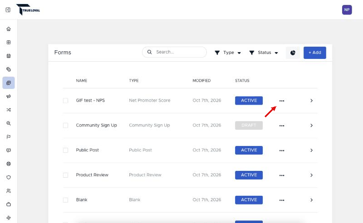Click the Forms panel heading
The image size is (363, 223).
63,53
